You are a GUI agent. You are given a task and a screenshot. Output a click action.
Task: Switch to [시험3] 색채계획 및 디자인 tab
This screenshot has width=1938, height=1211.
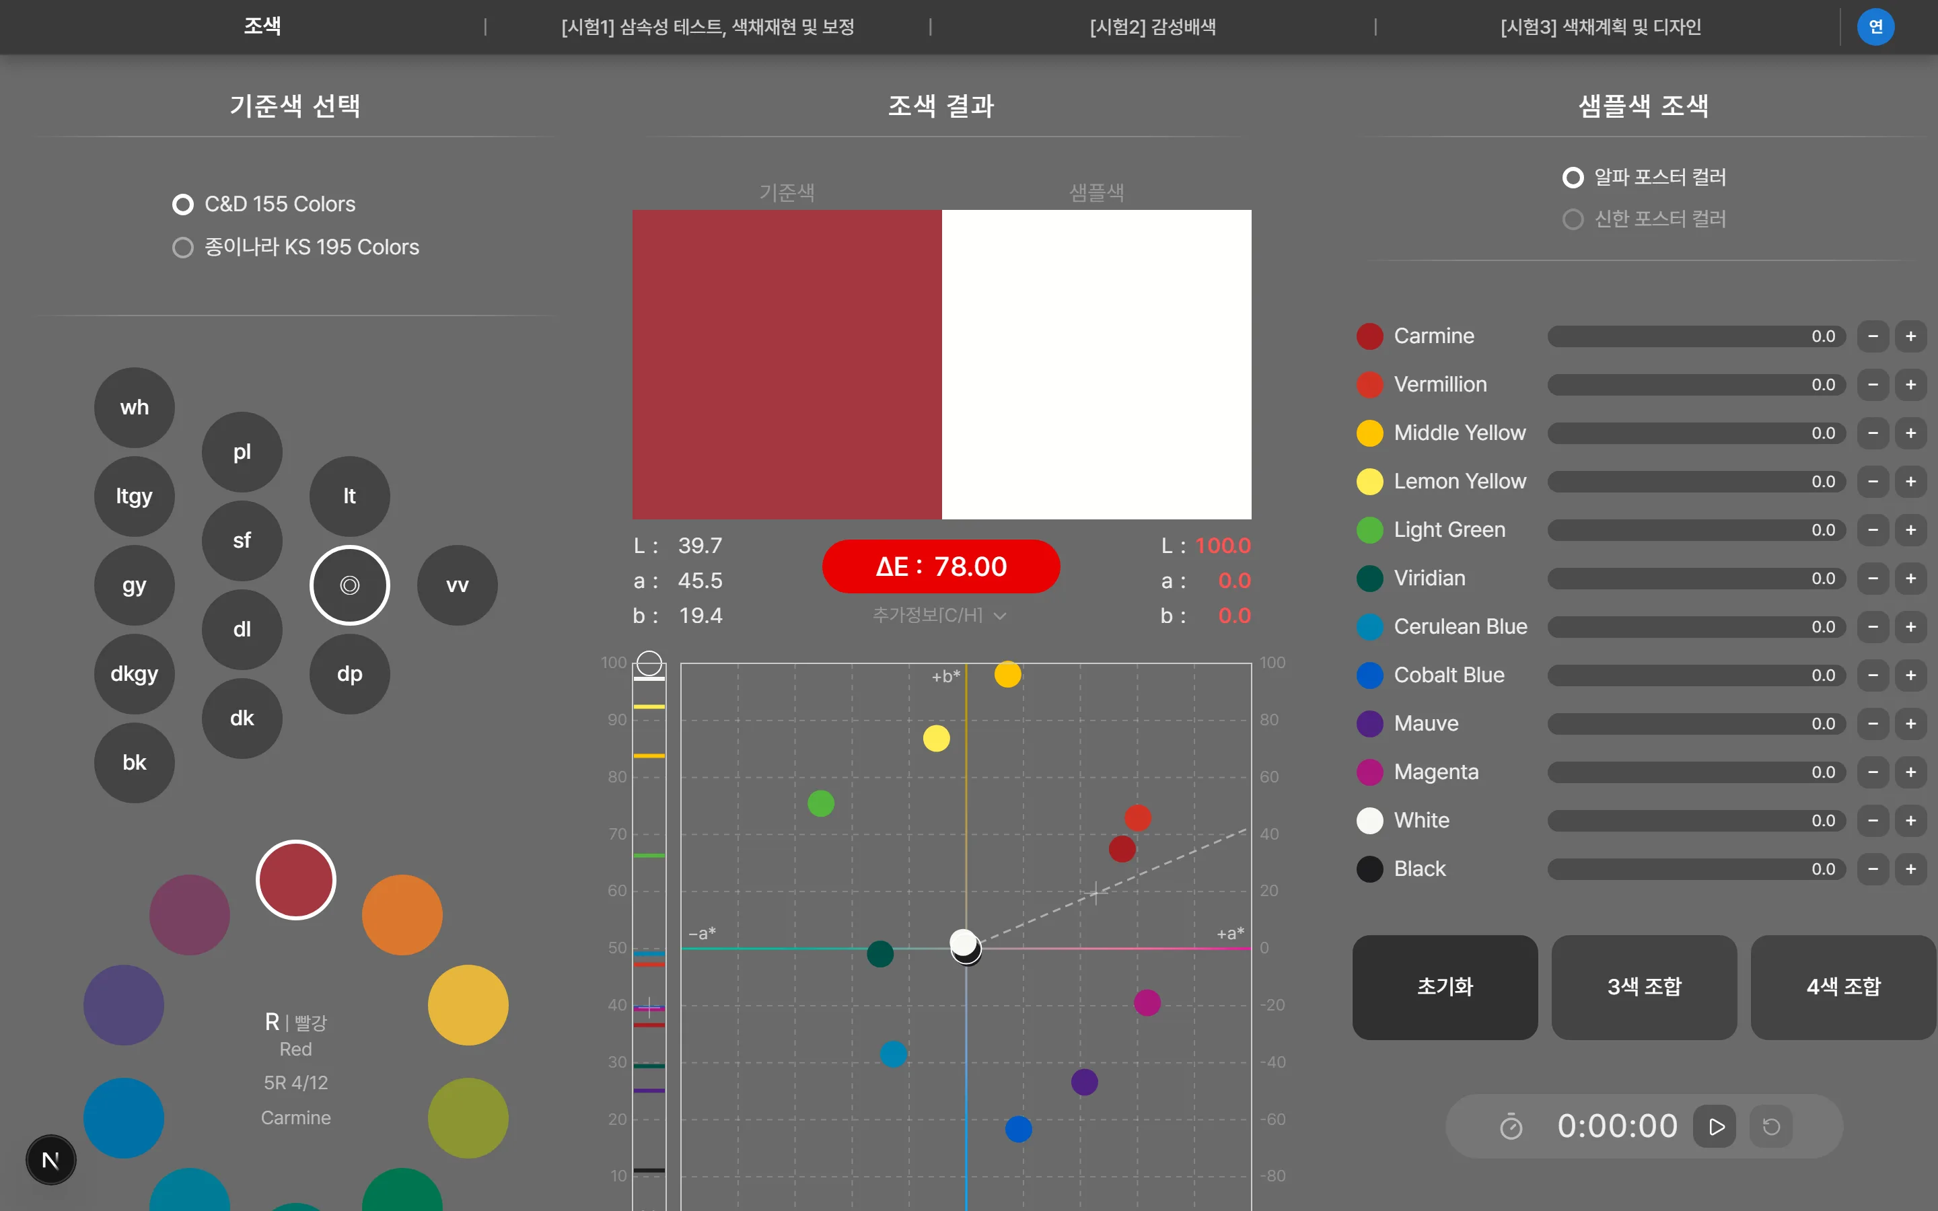click(1601, 27)
